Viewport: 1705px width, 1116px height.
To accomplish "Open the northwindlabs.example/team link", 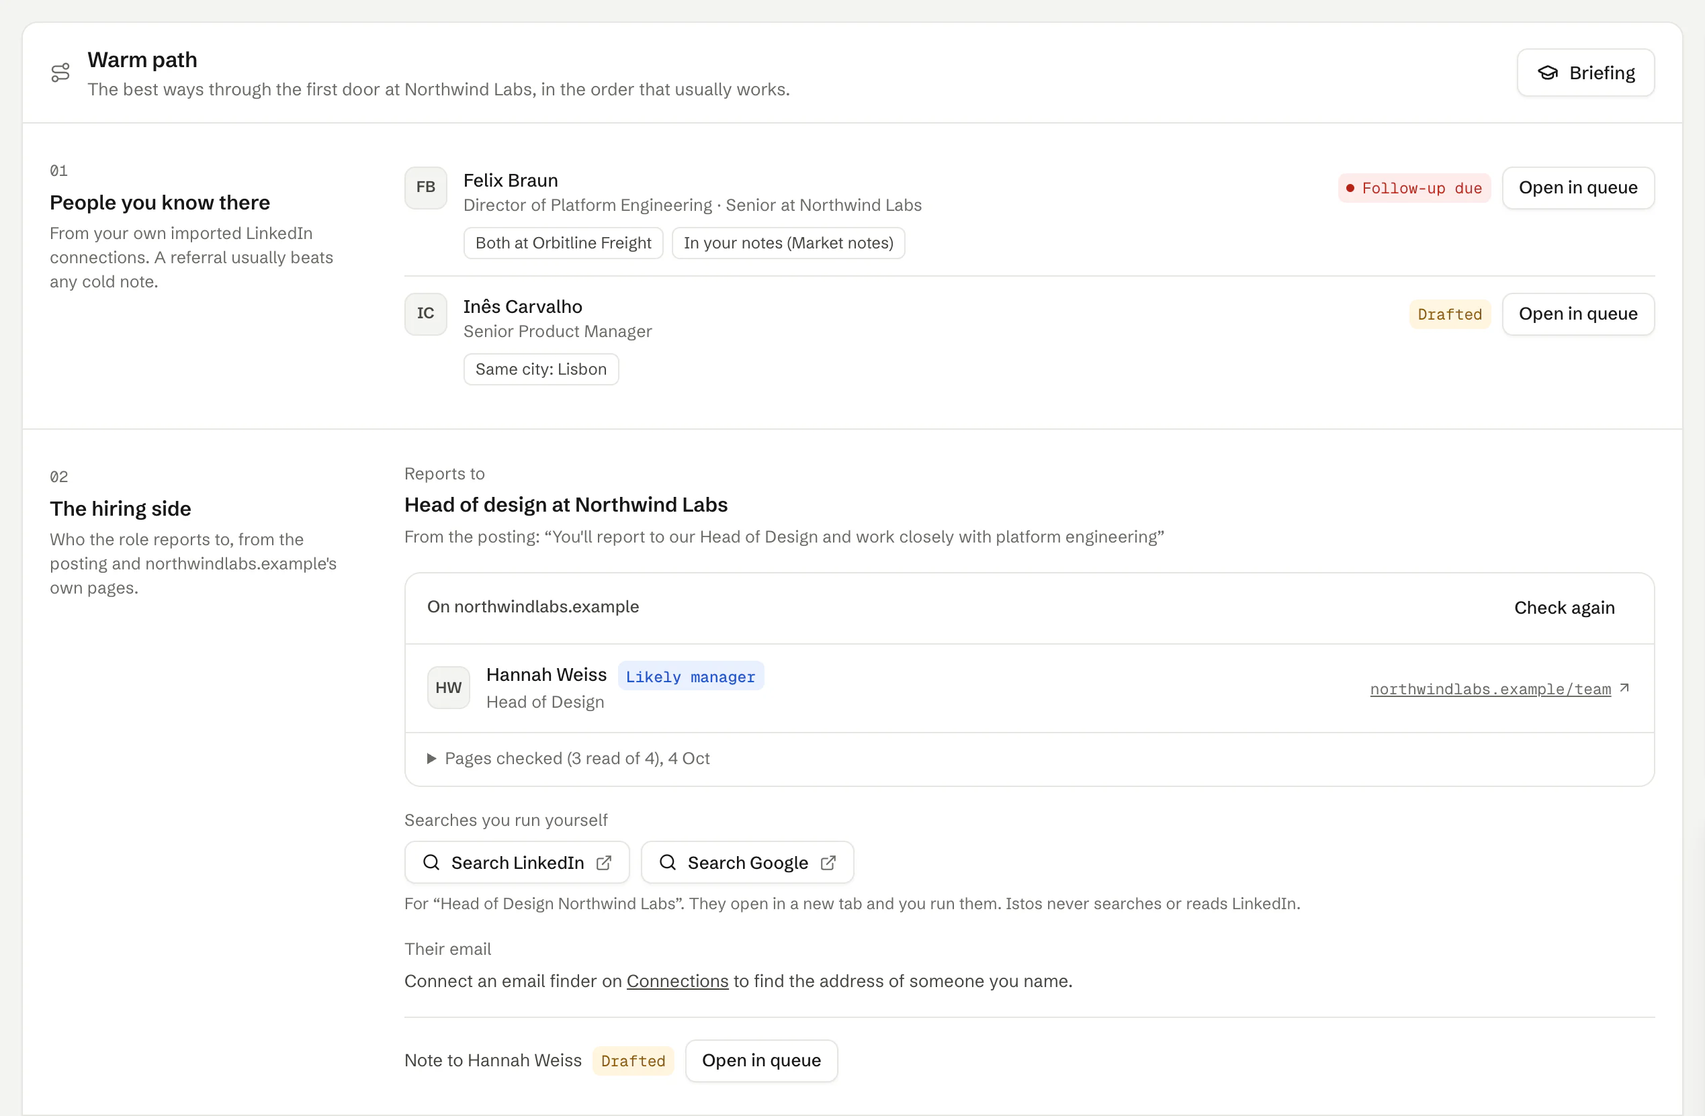I will [1490, 689].
